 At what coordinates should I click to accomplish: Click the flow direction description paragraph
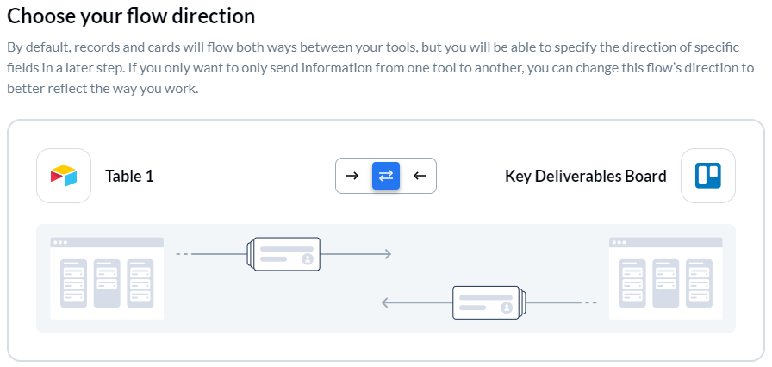click(x=380, y=69)
